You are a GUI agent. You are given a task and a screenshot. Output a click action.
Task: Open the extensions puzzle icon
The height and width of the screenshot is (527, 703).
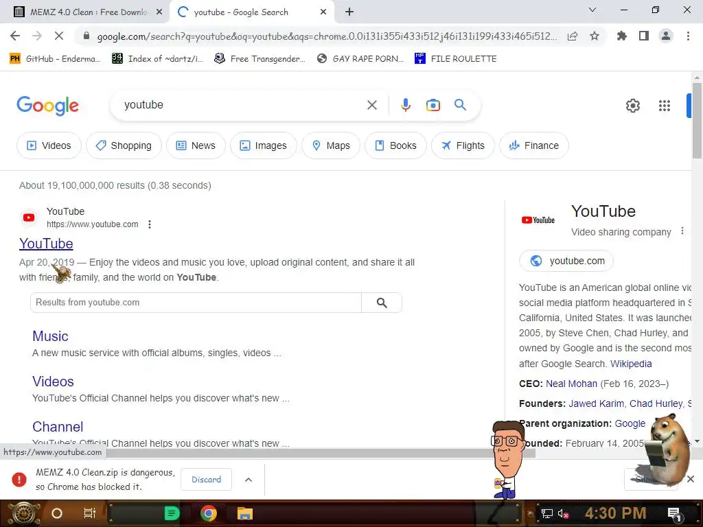[x=621, y=36]
